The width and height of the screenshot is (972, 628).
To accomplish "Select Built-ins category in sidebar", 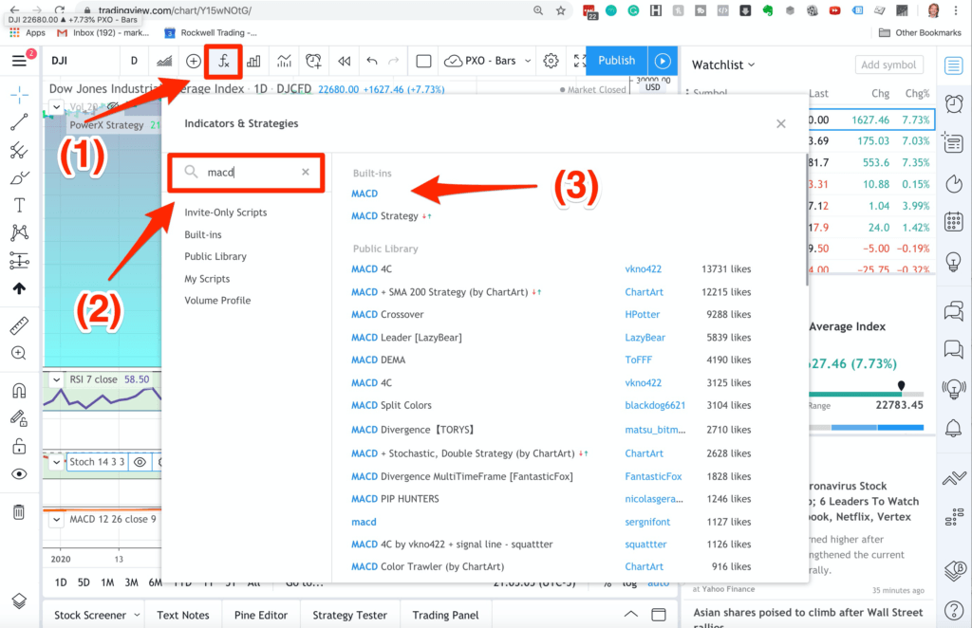I will click(x=203, y=234).
